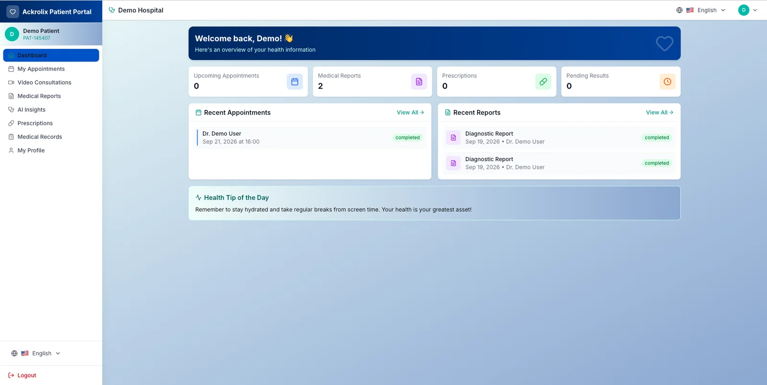The width and height of the screenshot is (767, 385).
Task: Click the Upcoming Appointments count card
Action: tap(248, 82)
